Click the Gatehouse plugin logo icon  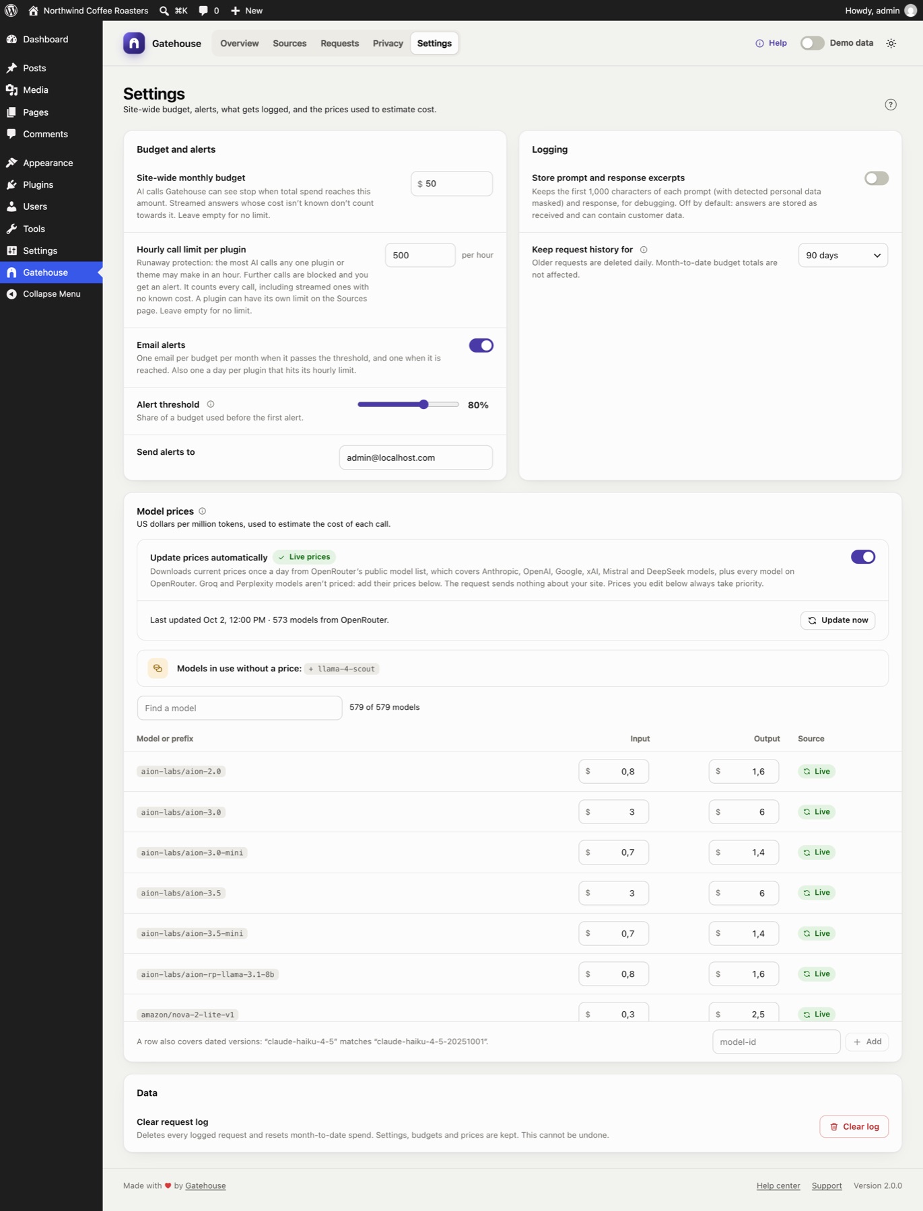click(x=134, y=43)
